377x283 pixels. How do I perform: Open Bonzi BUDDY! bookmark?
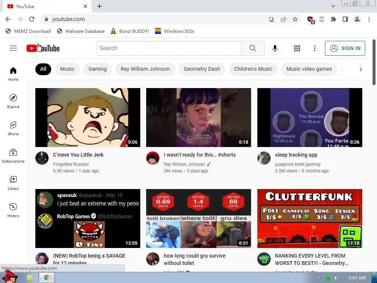coord(130,31)
